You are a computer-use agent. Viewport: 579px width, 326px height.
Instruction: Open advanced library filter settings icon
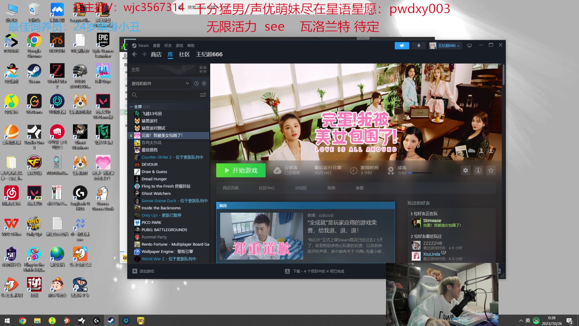coord(203,95)
